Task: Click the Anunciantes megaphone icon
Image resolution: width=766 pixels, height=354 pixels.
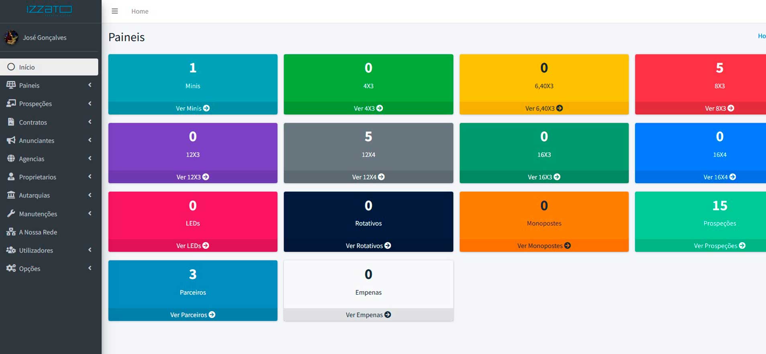Action: [11, 140]
